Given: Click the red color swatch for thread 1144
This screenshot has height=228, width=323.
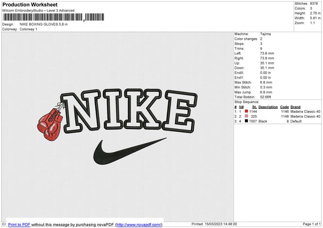Looking at the screenshot, I should [x=247, y=111].
